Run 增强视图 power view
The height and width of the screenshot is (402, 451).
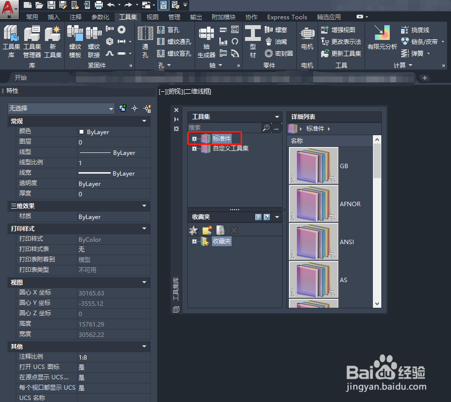click(x=338, y=30)
